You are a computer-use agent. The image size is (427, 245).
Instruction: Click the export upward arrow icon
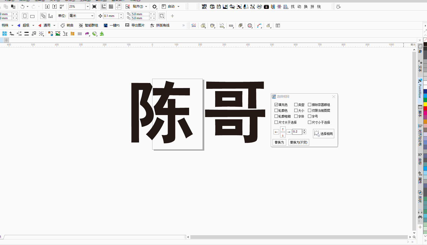coord(55,7)
